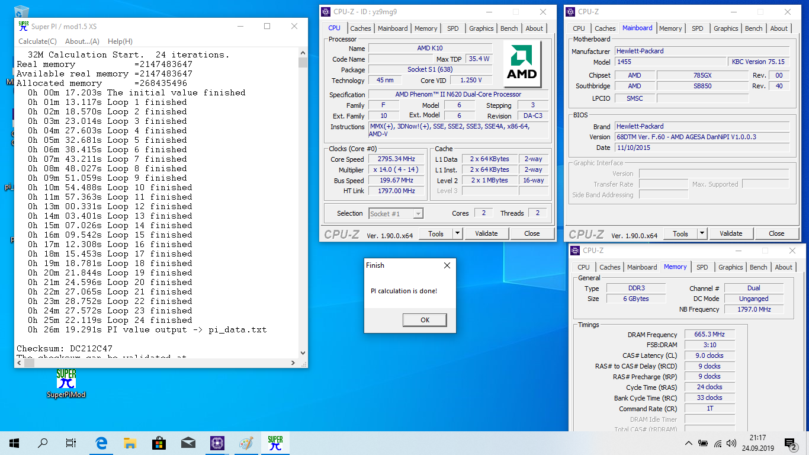
Task: Click Validate in the Mainboard CPU-Z window
Action: [x=731, y=233]
